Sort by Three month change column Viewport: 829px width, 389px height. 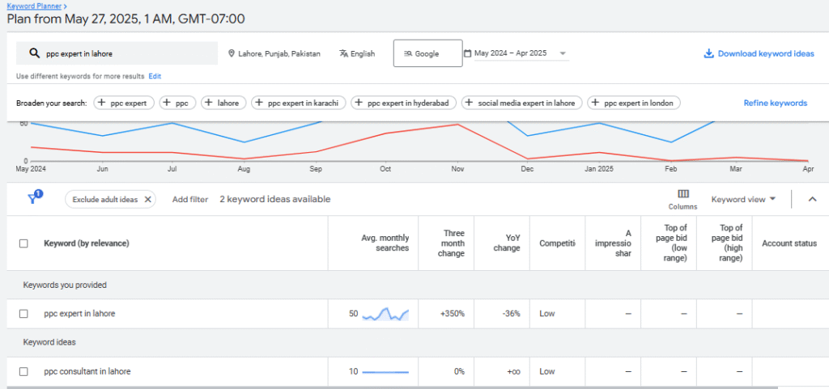[x=452, y=243]
